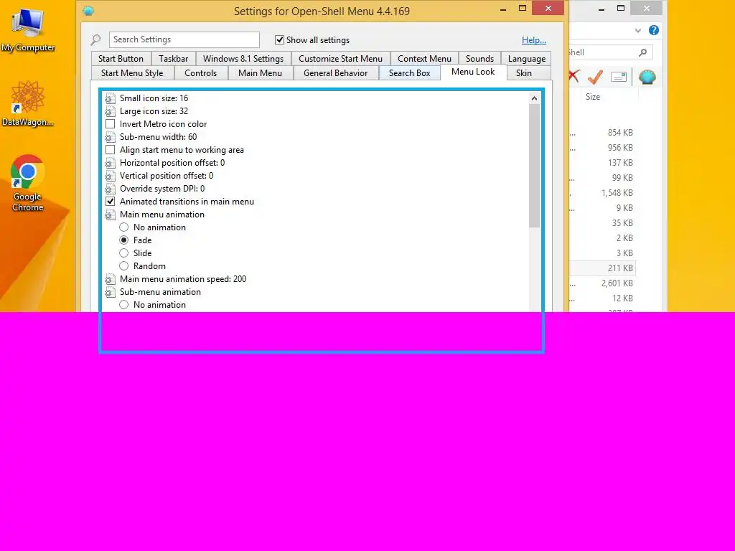Screen dimensions: 735x551
Task: Open DataWagon desktop shortcut
Action: click(x=28, y=104)
